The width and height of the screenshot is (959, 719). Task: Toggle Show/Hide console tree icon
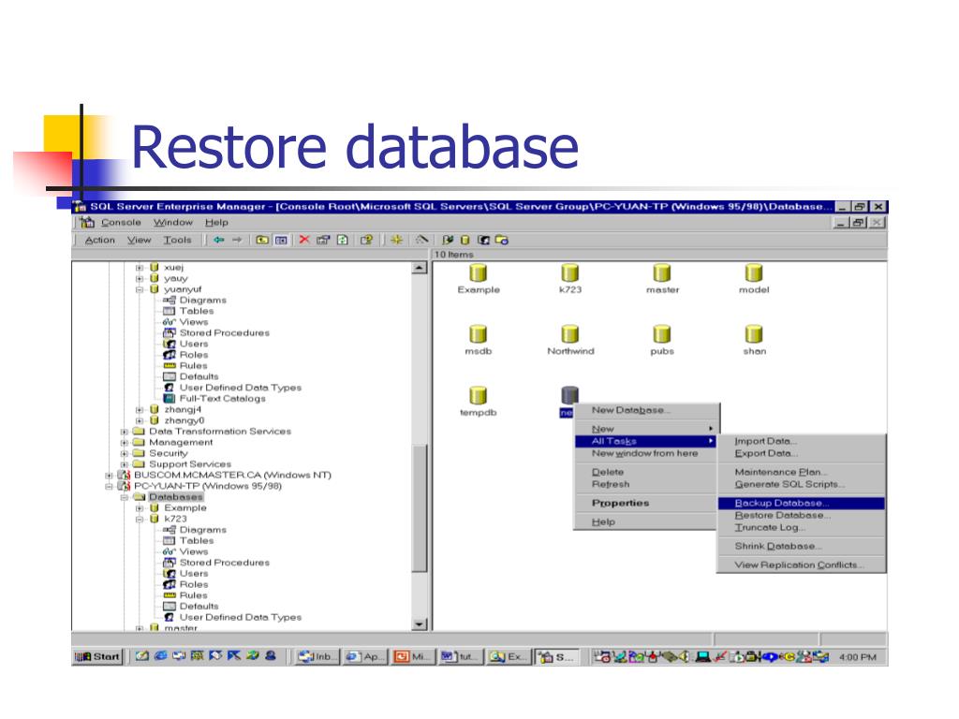click(281, 241)
